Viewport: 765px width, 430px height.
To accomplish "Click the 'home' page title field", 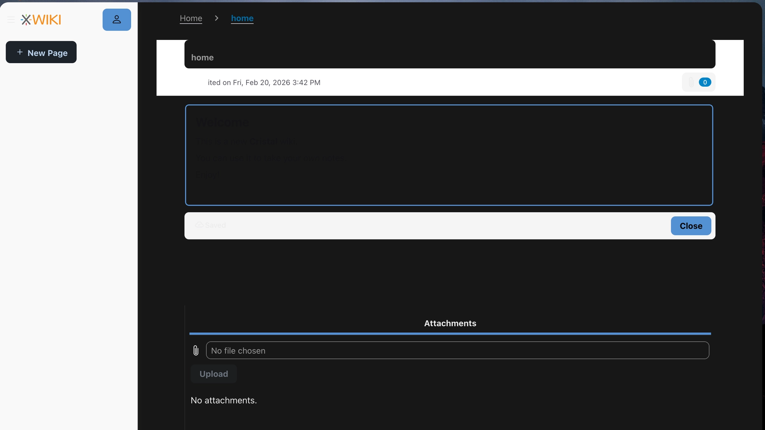I will (x=449, y=57).
